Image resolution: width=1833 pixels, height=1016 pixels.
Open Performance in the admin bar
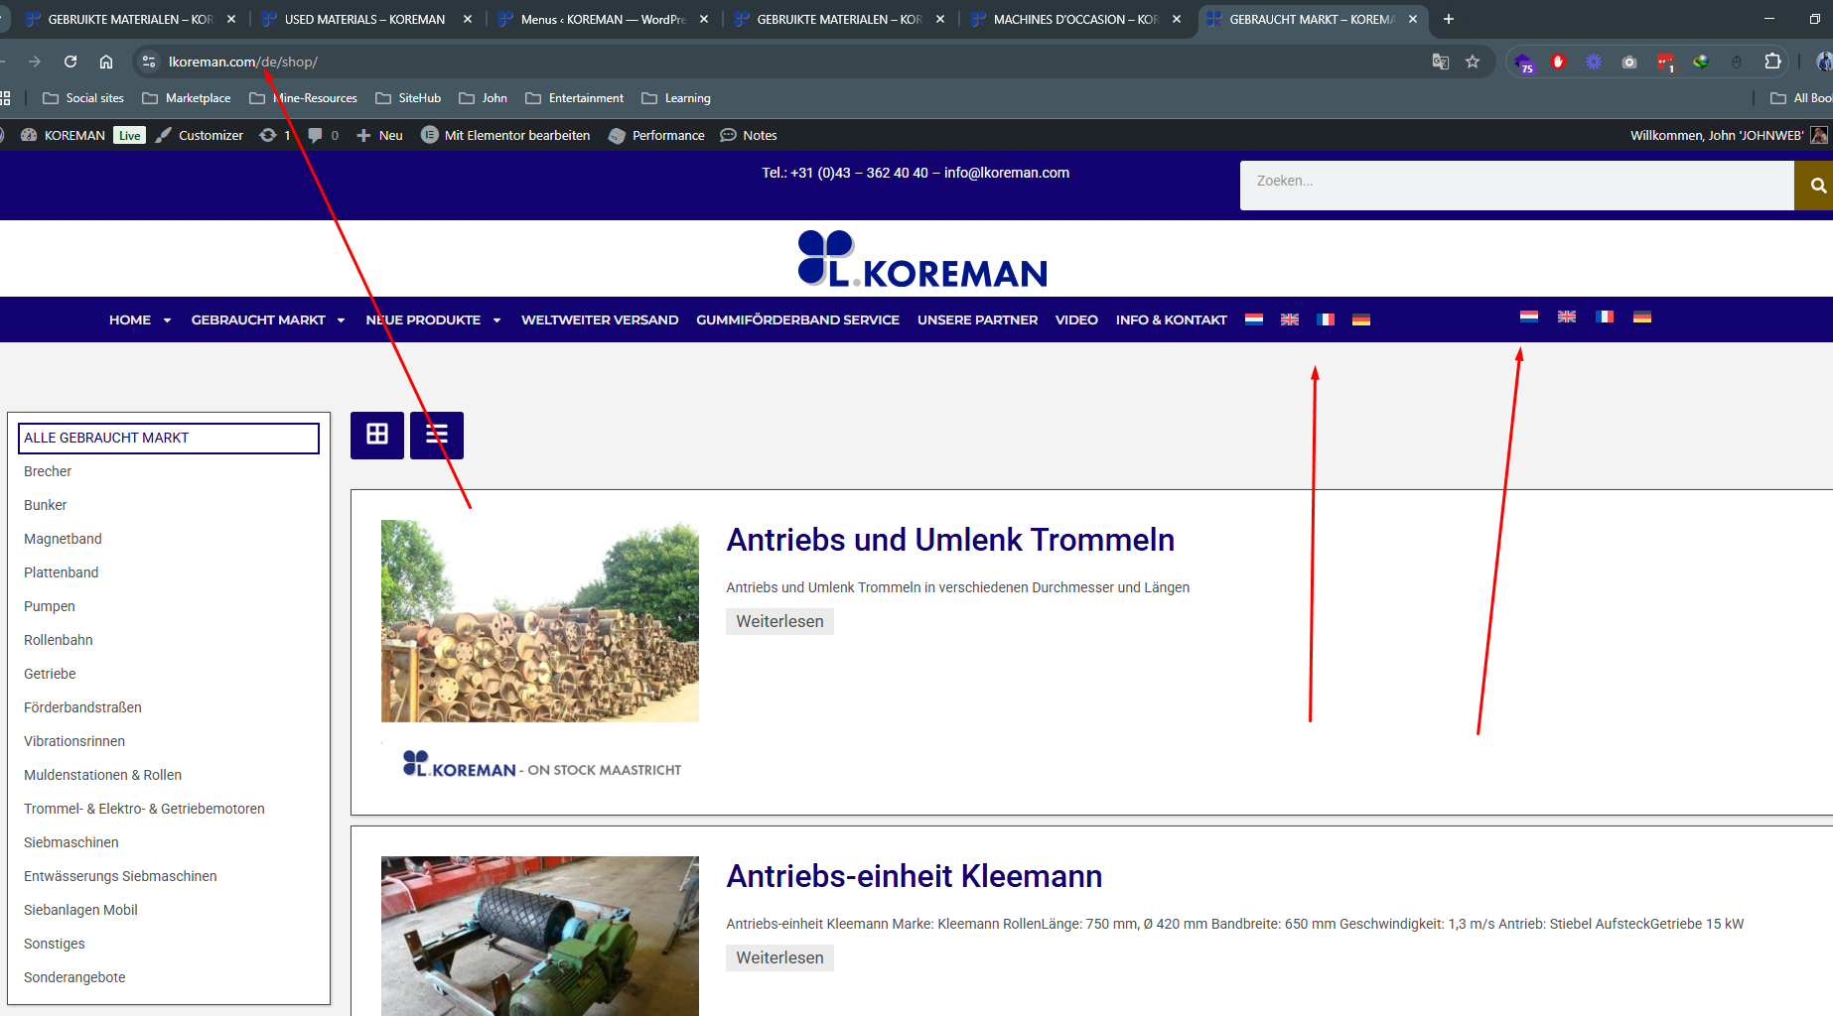[x=656, y=135]
